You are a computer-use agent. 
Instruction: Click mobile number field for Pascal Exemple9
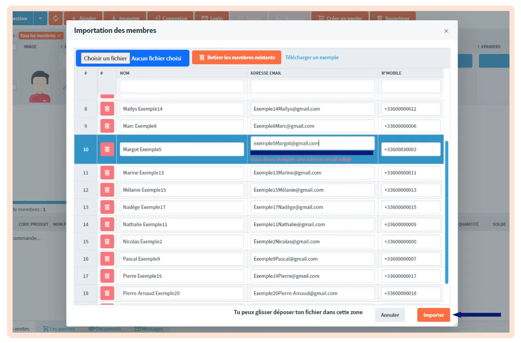(411, 258)
